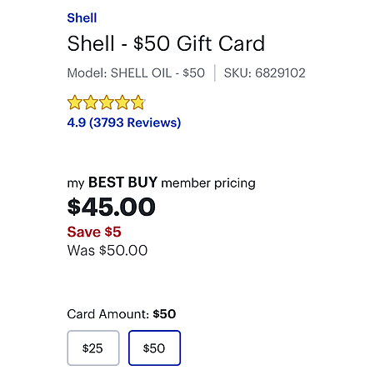
Task: Select the $25 card amount option
Action: [x=93, y=347]
